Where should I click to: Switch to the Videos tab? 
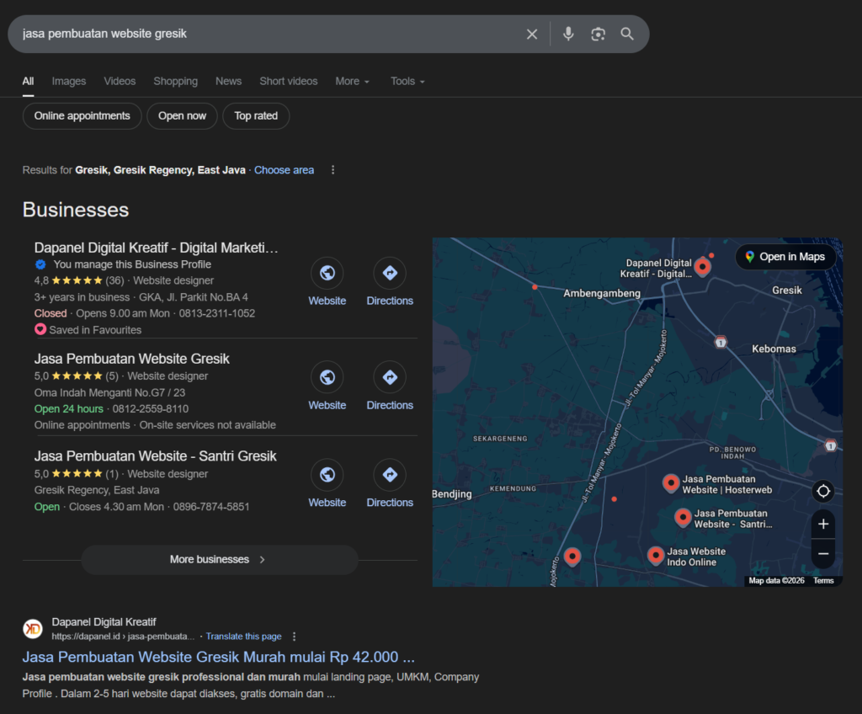tap(120, 82)
